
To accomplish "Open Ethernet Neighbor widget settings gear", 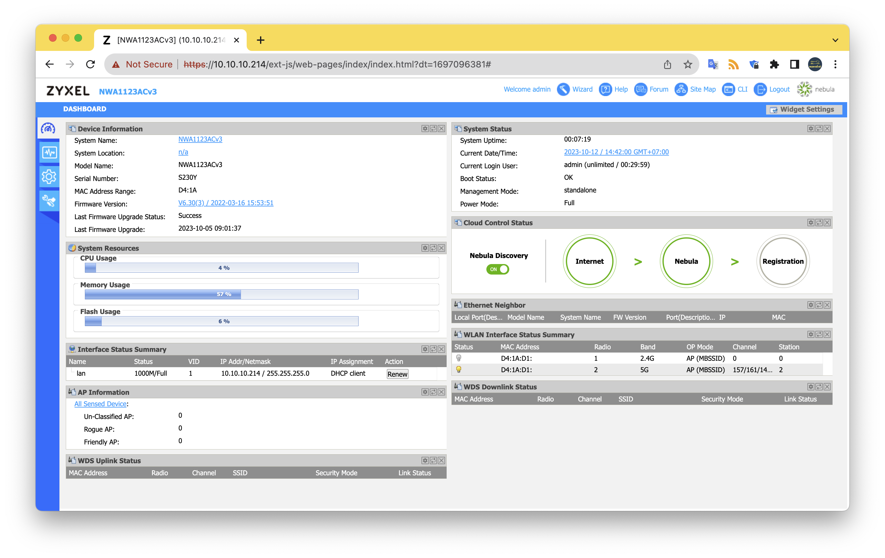I will (x=811, y=305).
